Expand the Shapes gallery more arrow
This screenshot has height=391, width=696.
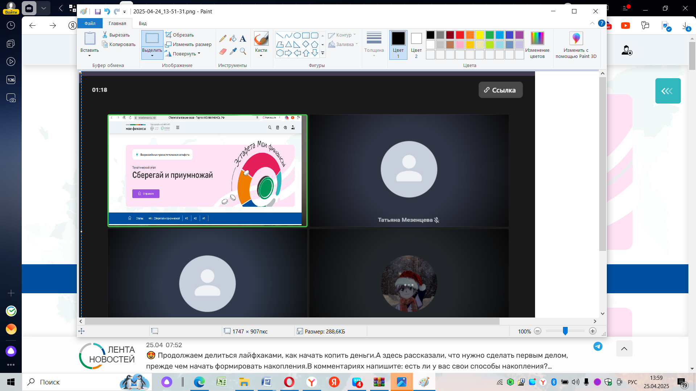tap(323, 53)
